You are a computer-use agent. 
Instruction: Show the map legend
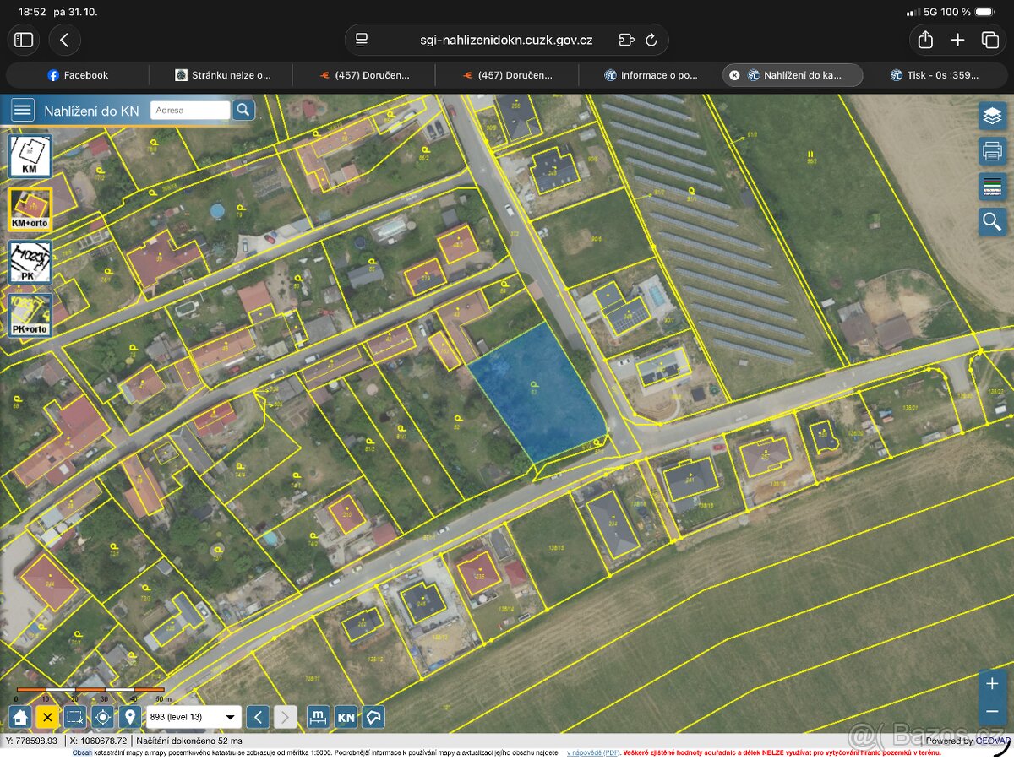pyautogui.click(x=992, y=187)
